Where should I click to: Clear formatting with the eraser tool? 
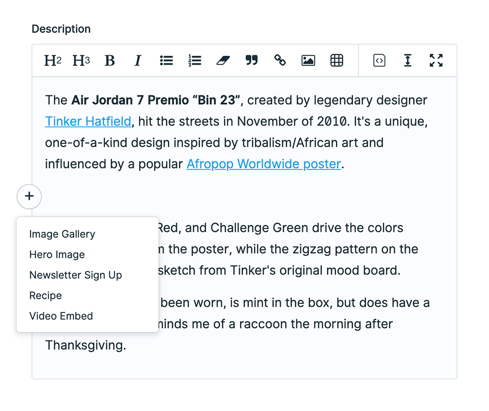[x=223, y=61]
